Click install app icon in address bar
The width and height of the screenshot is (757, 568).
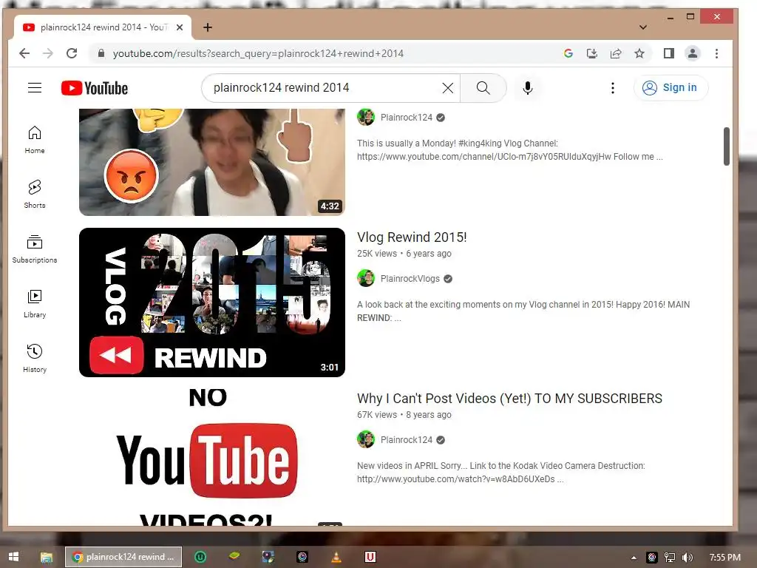tap(592, 53)
